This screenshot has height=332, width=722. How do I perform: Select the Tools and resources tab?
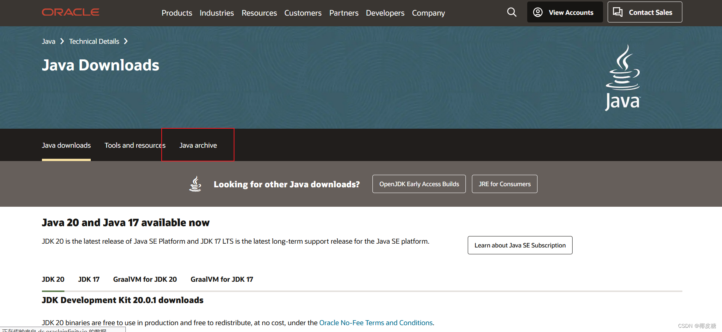[x=135, y=145]
